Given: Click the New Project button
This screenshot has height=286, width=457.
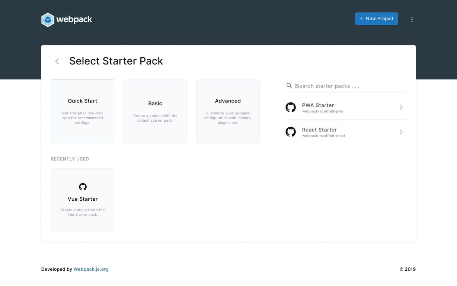Looking at the screenshot, I should click(376, 18).
